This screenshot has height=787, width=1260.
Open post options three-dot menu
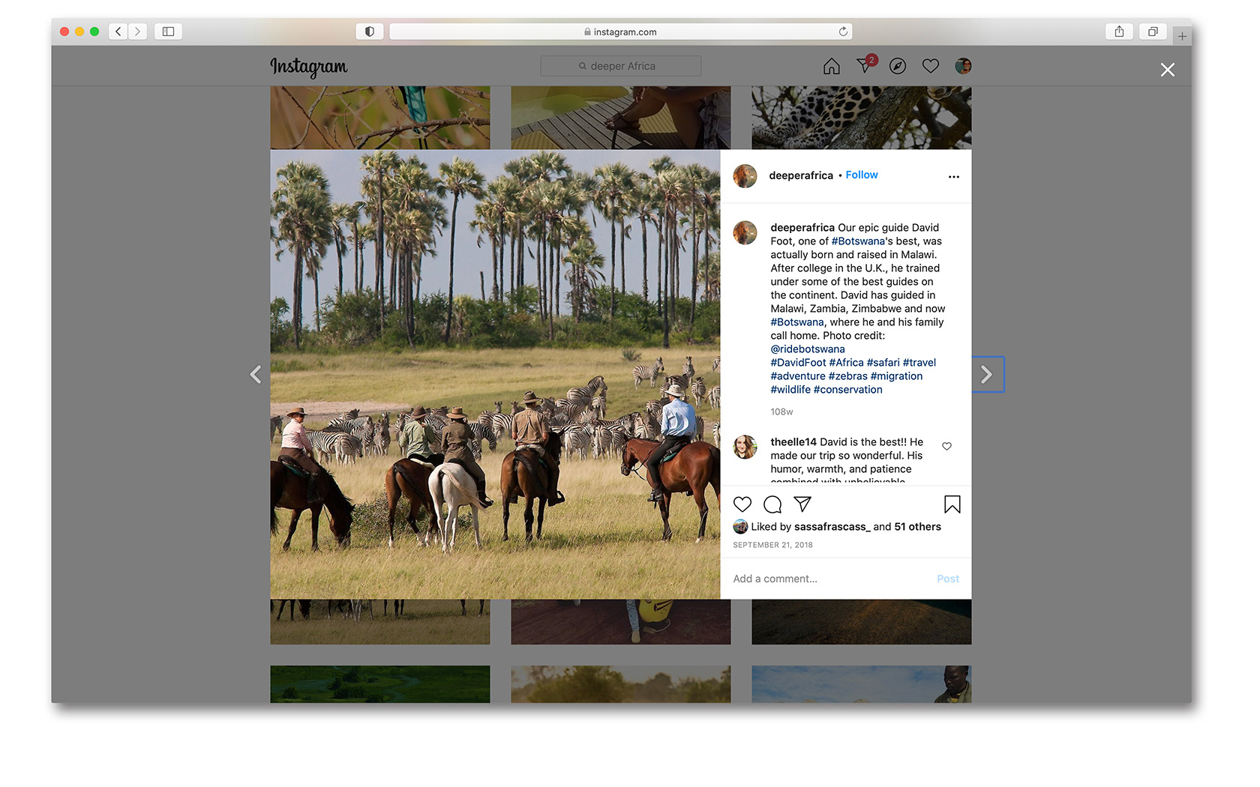pyautogui.click(x=954, y=177)
